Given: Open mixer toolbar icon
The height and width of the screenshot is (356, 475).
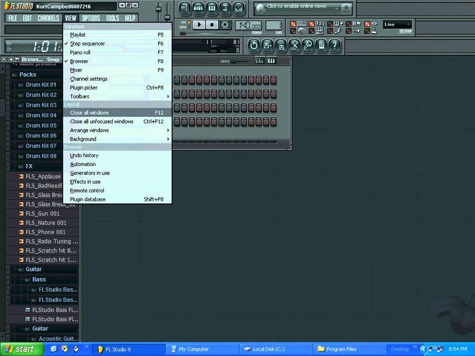Looking at the screenshot, I should point(238,8).
